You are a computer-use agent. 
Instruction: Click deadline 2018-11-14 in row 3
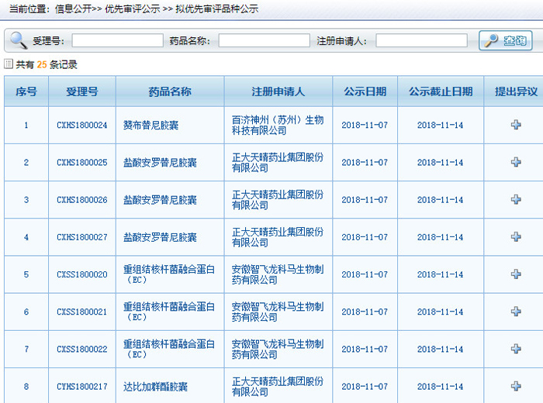coord(440,200)
